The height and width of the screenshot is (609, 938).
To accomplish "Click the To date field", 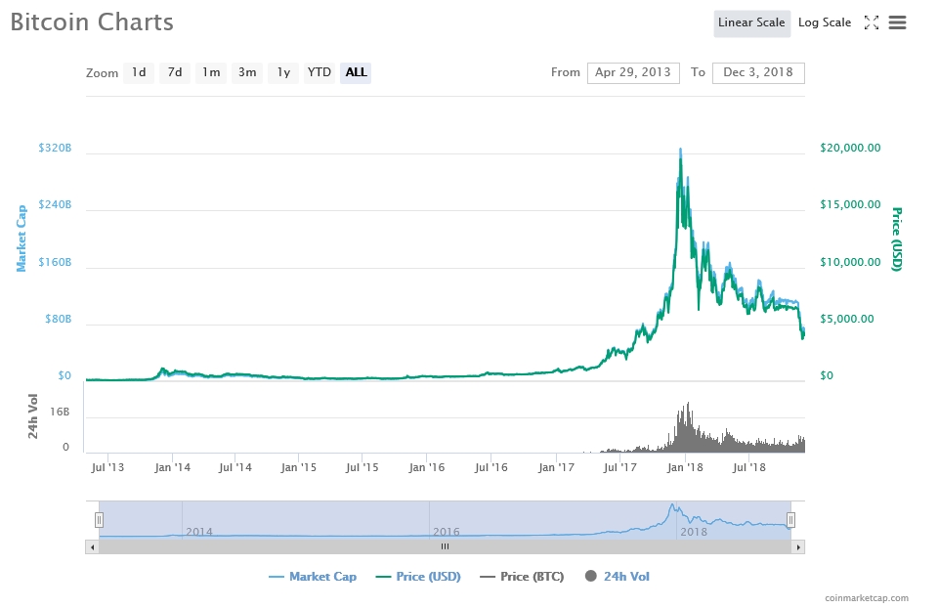I will [x=758, y=72].
